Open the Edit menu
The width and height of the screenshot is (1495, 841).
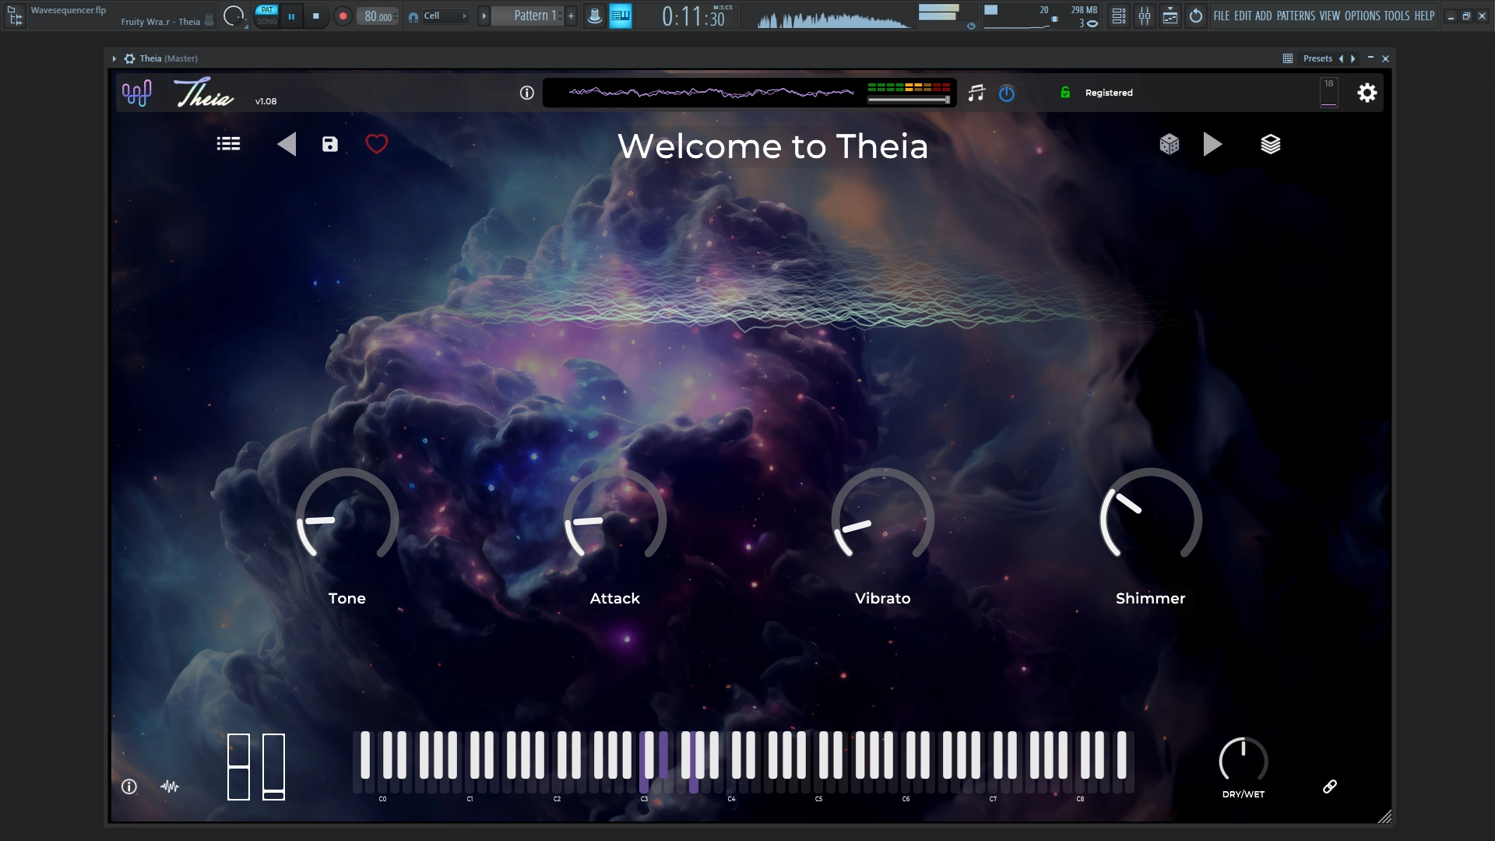click(1243, 16)
